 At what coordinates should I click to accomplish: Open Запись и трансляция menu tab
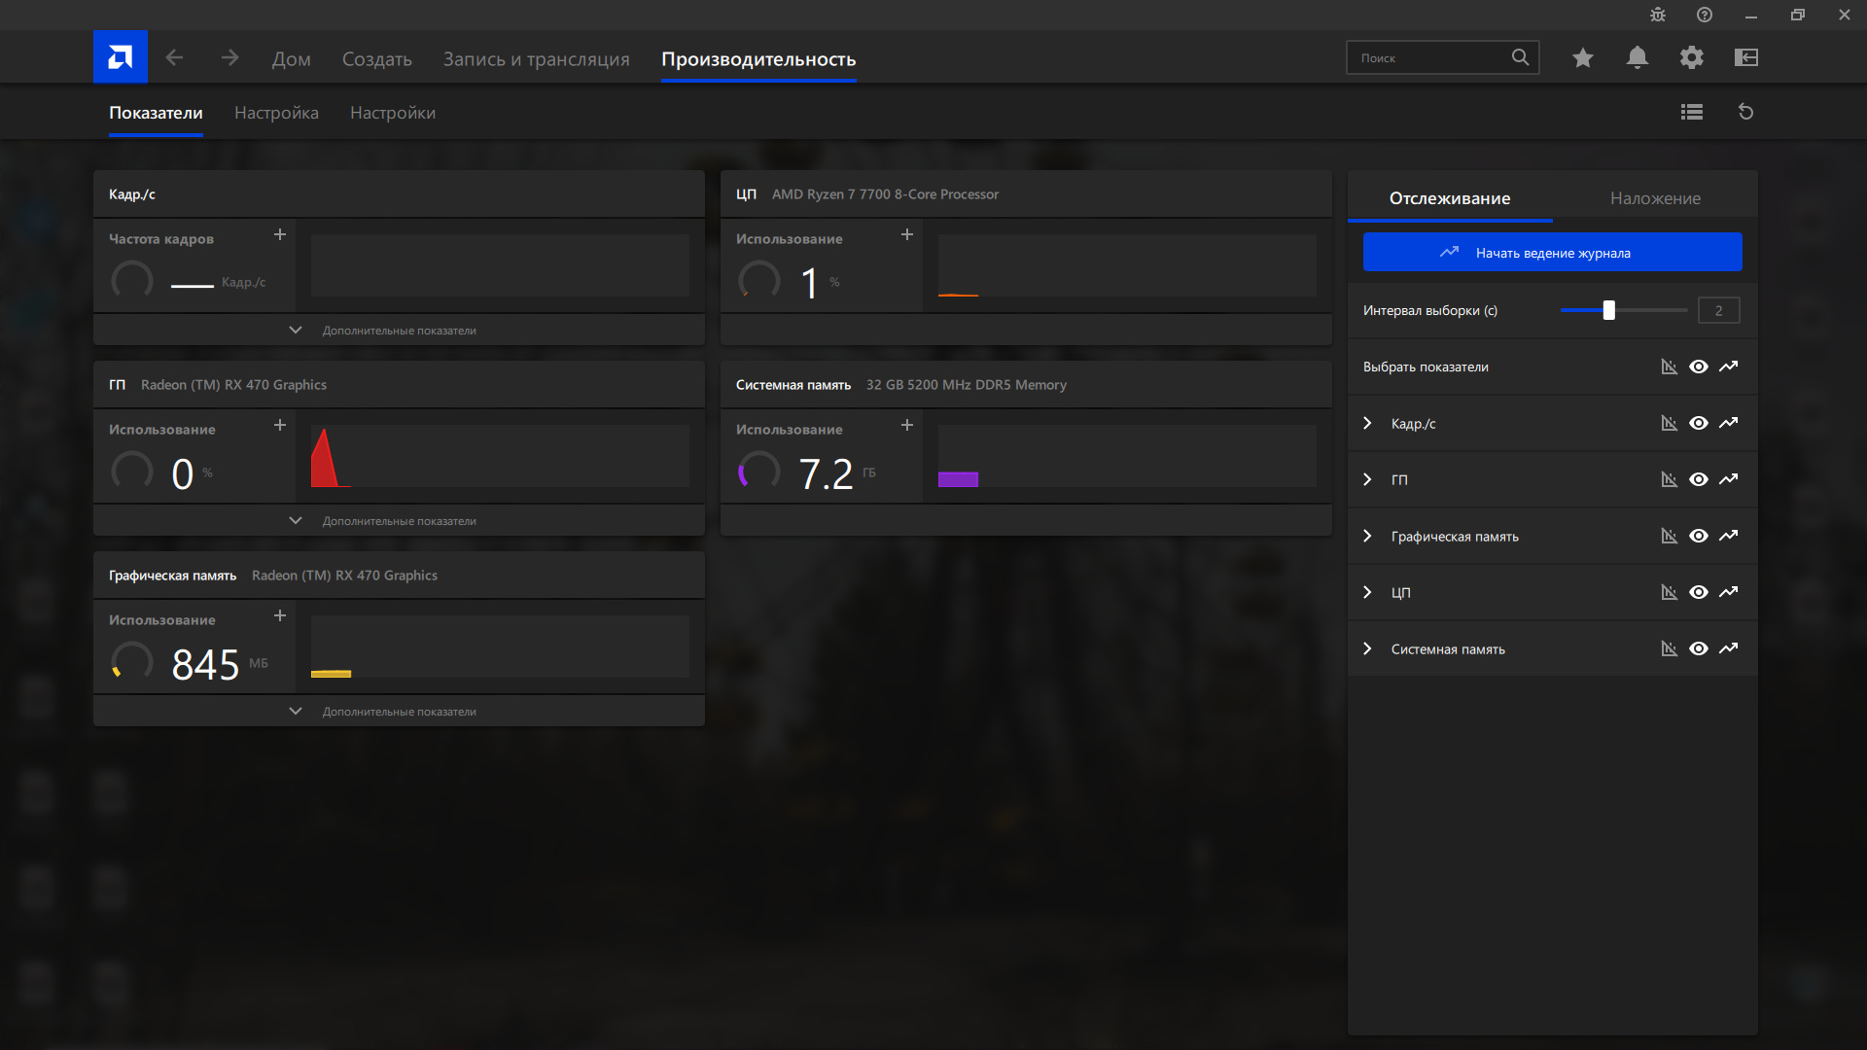(536, 59)
